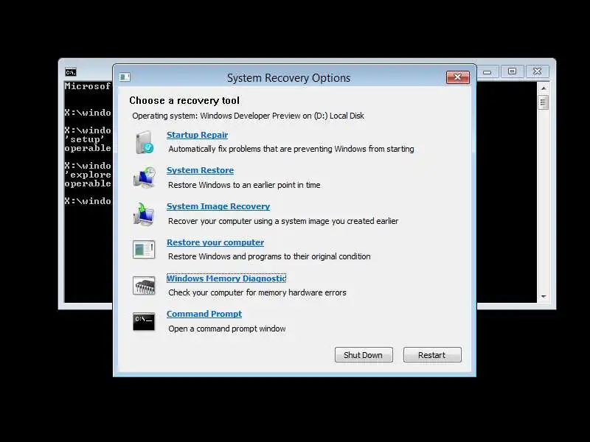
Task: Click the console scrollbar up arrow
Action: tap(544, 88)
